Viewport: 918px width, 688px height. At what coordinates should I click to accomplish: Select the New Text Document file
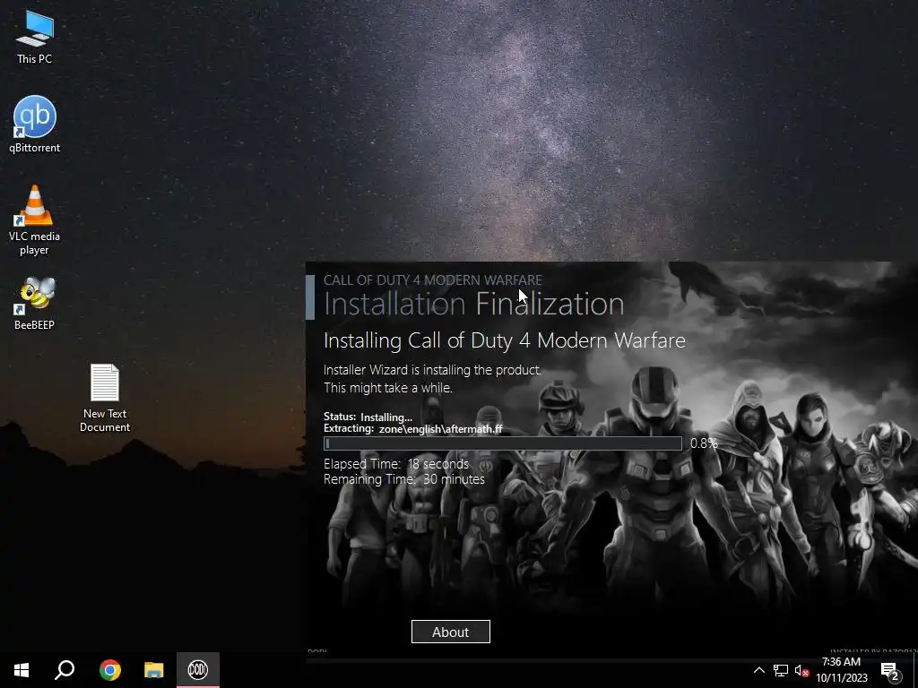(x=105, y=398)
